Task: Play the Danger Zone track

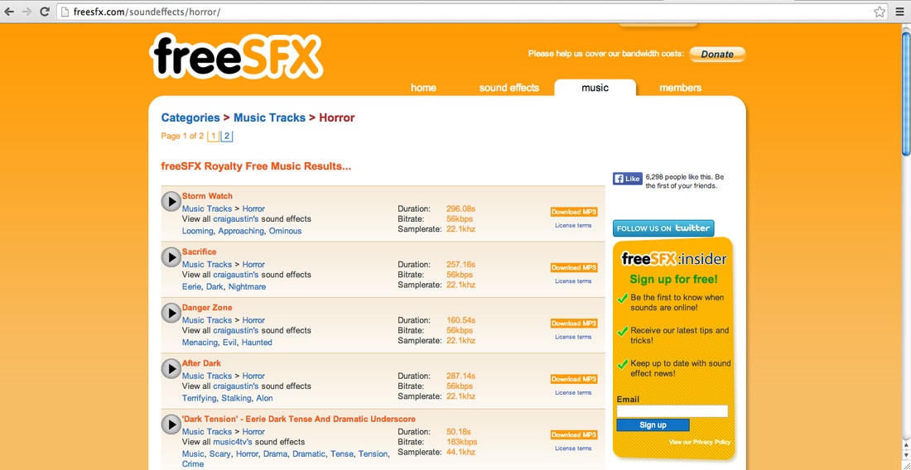Action: pyautogui.click(x=171, y=313)
